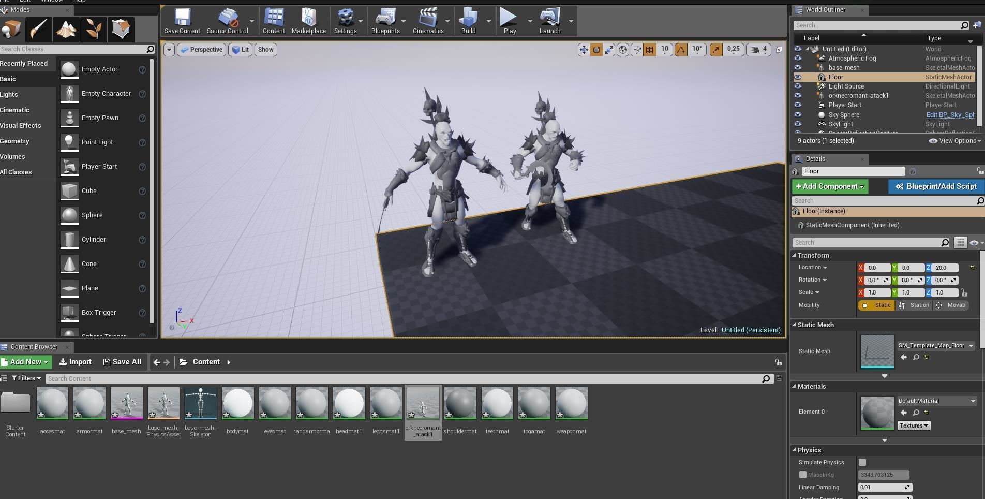985x499 pixels.
Task: Click the Blueprints toolbar button
Action: (x=385, y=21)
